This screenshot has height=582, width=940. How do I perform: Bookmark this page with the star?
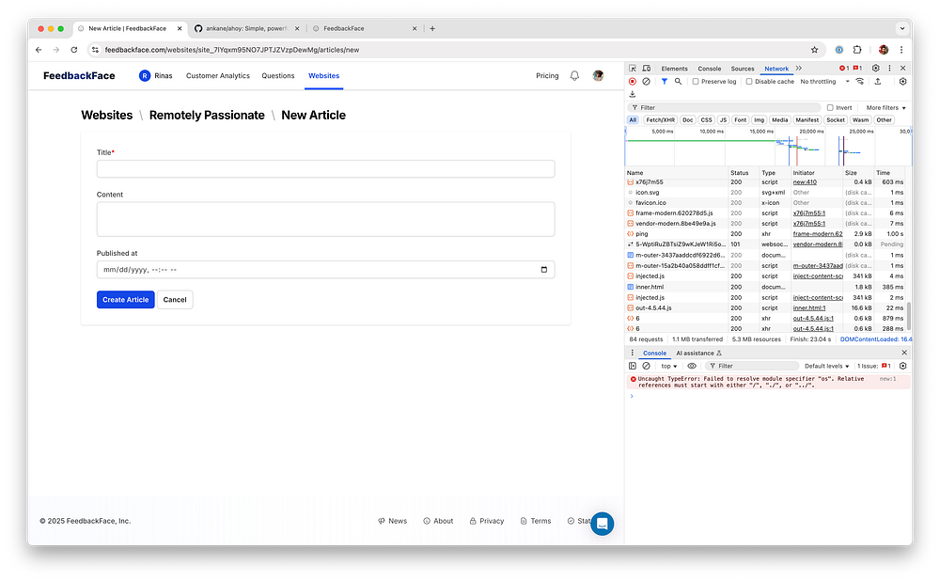(814, 50)
